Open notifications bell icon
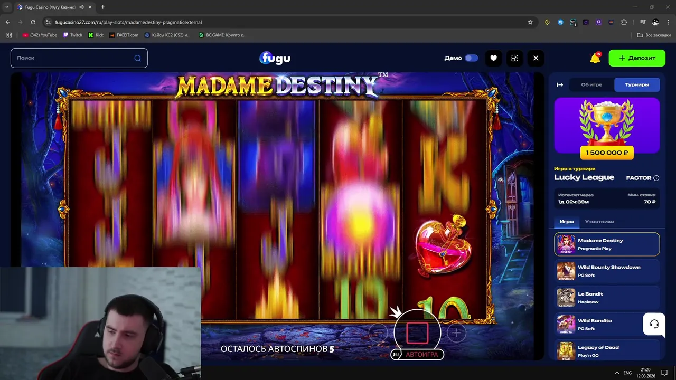 click(595, 58)
